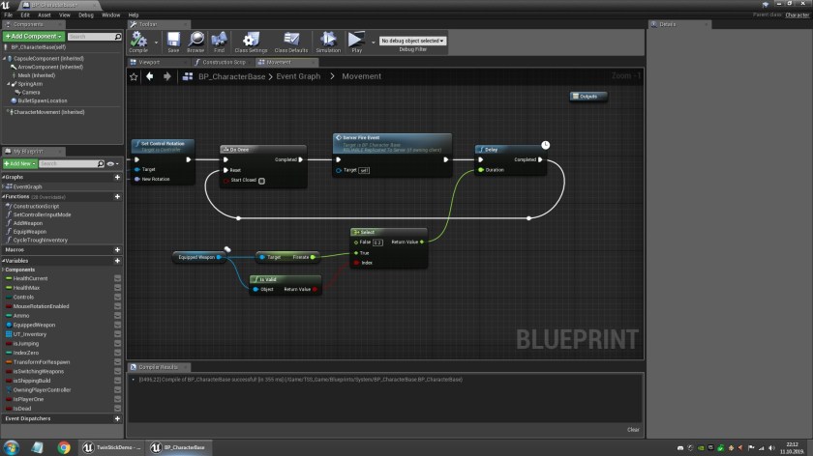Image resolution: width=813 pixels, height=456 pixels.
Task: Open the Find tool in toolbar
Action: tap(220, 42)
